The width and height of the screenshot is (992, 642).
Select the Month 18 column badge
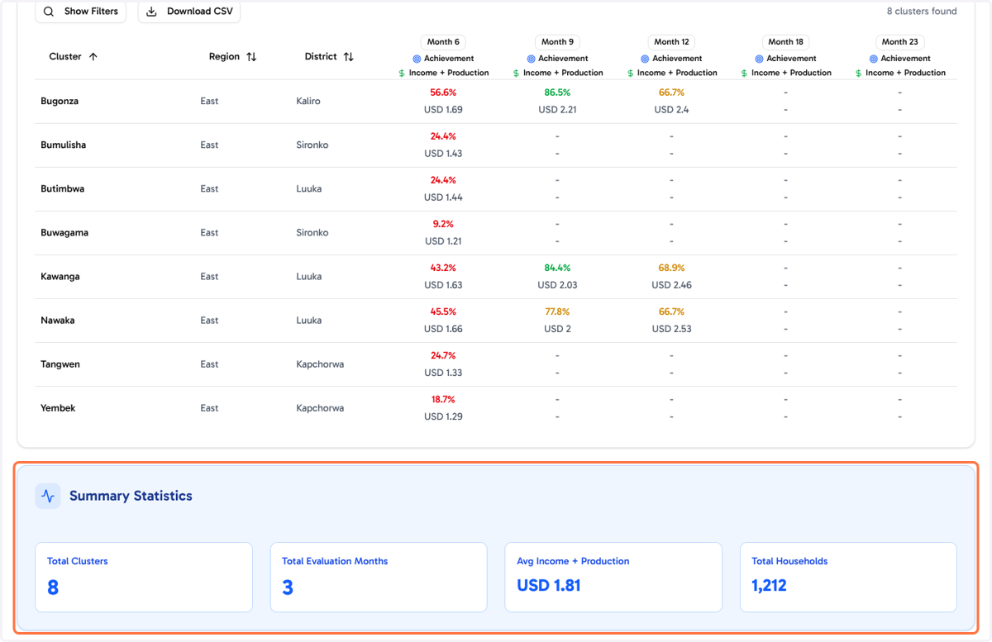point(786,42)
